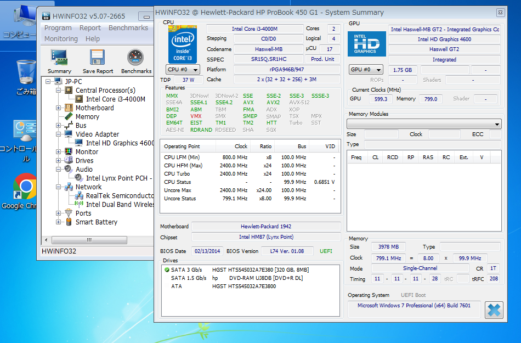Select the Central Processor(s) chip icon
The image size is (521, 343).
(69, 90)
